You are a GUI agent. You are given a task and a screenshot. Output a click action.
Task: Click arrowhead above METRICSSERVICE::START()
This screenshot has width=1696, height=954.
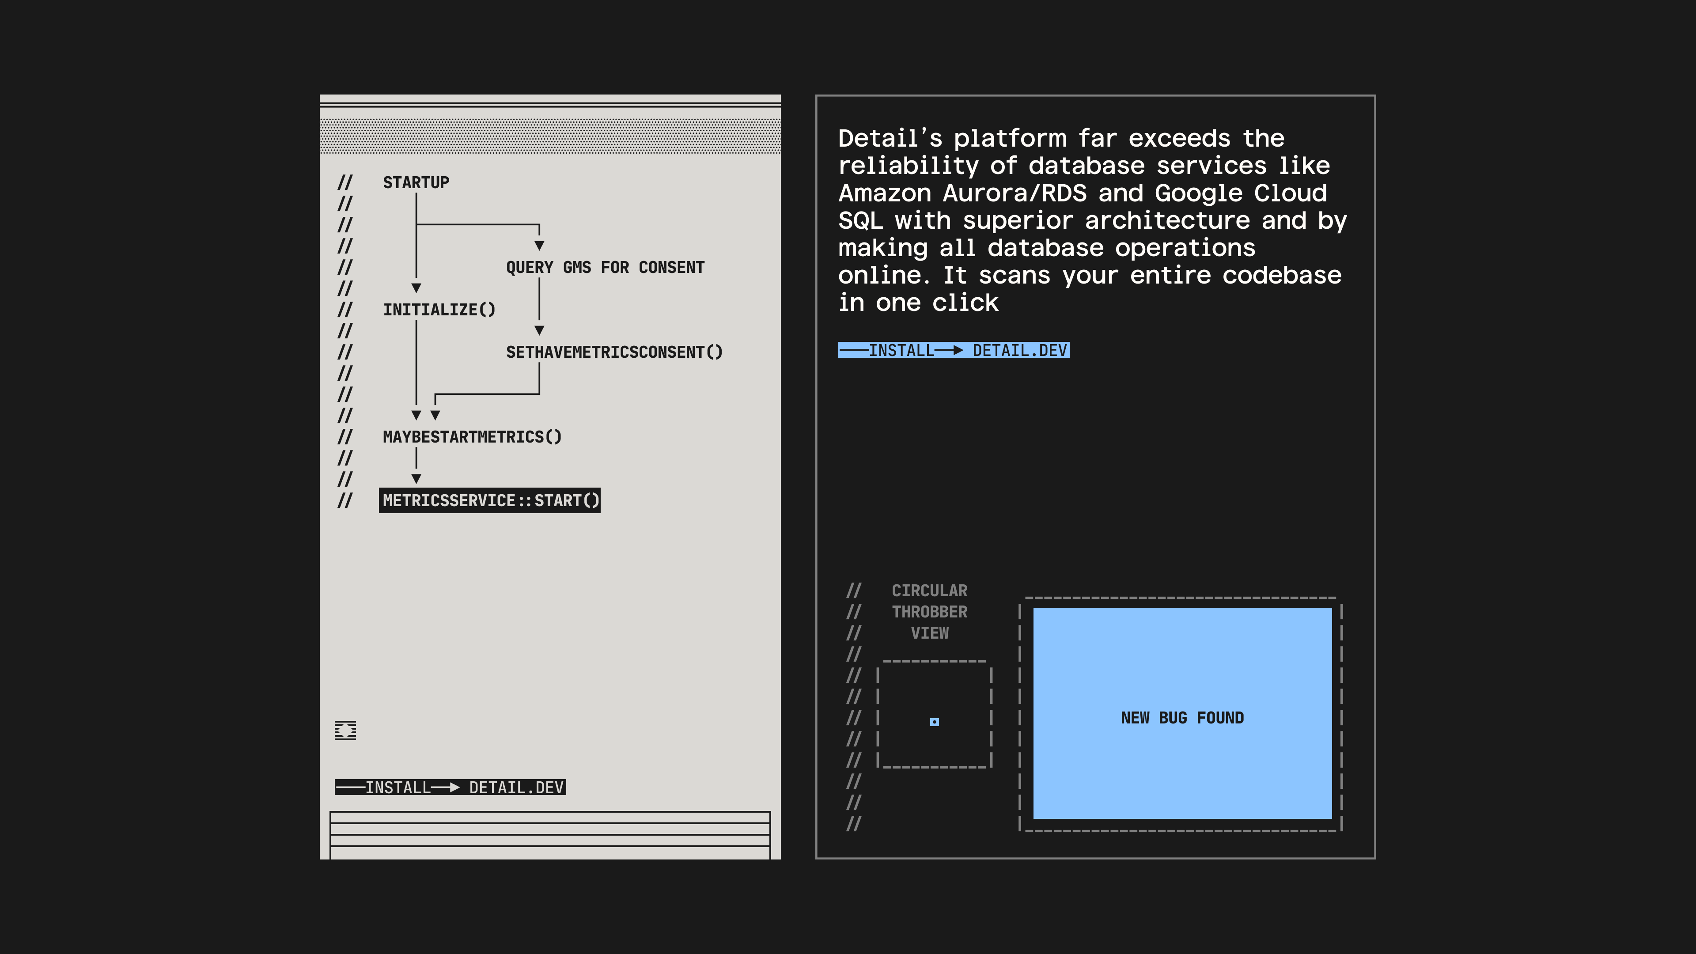(x=416, y=479)
